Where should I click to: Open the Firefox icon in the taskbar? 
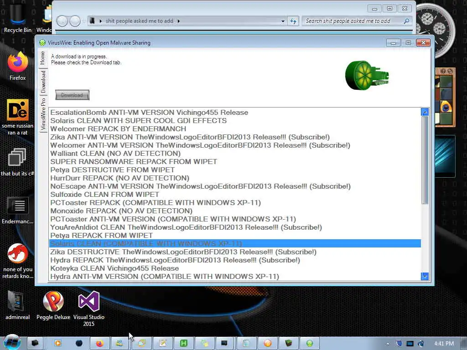[100, 344]
